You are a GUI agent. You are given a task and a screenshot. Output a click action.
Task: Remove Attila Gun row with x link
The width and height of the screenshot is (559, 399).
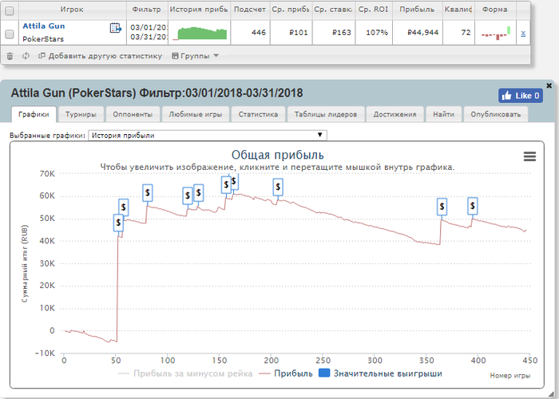[x=523, y=34]
